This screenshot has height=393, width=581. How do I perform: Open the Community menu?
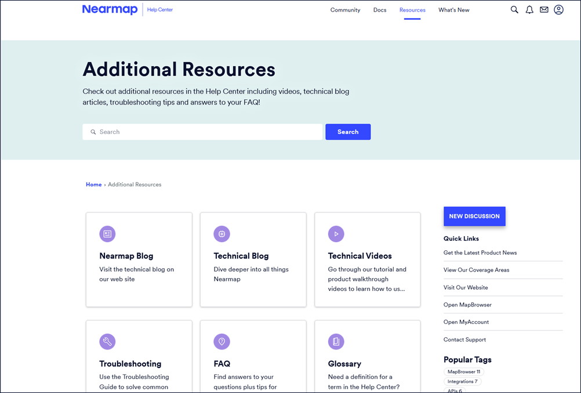pyautogui.click(x=346, y=10)
